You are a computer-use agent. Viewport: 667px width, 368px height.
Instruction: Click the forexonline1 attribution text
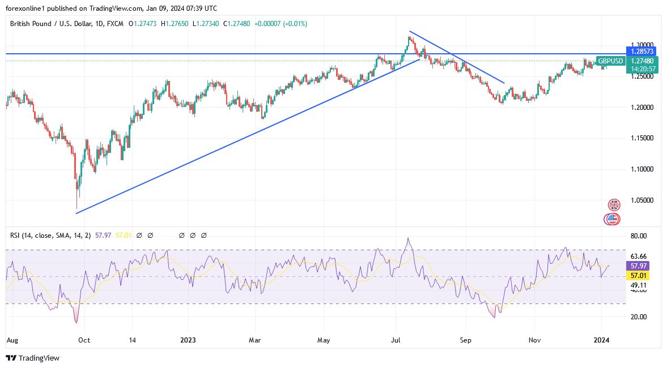[26, 8]
